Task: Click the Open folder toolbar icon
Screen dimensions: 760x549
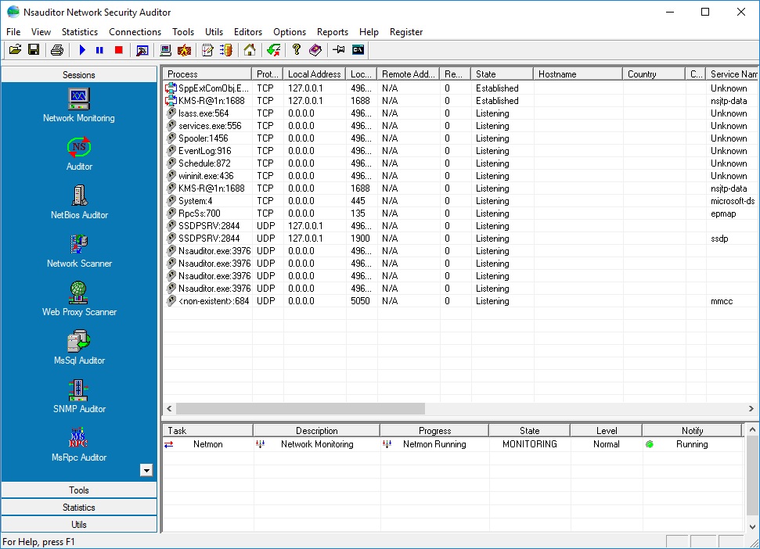Action: point(15,50)
